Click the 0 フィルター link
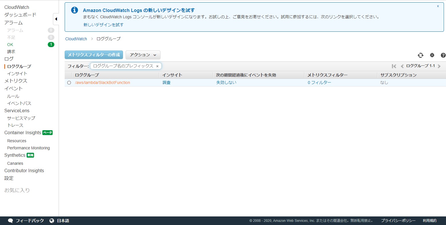 [319, 83]
